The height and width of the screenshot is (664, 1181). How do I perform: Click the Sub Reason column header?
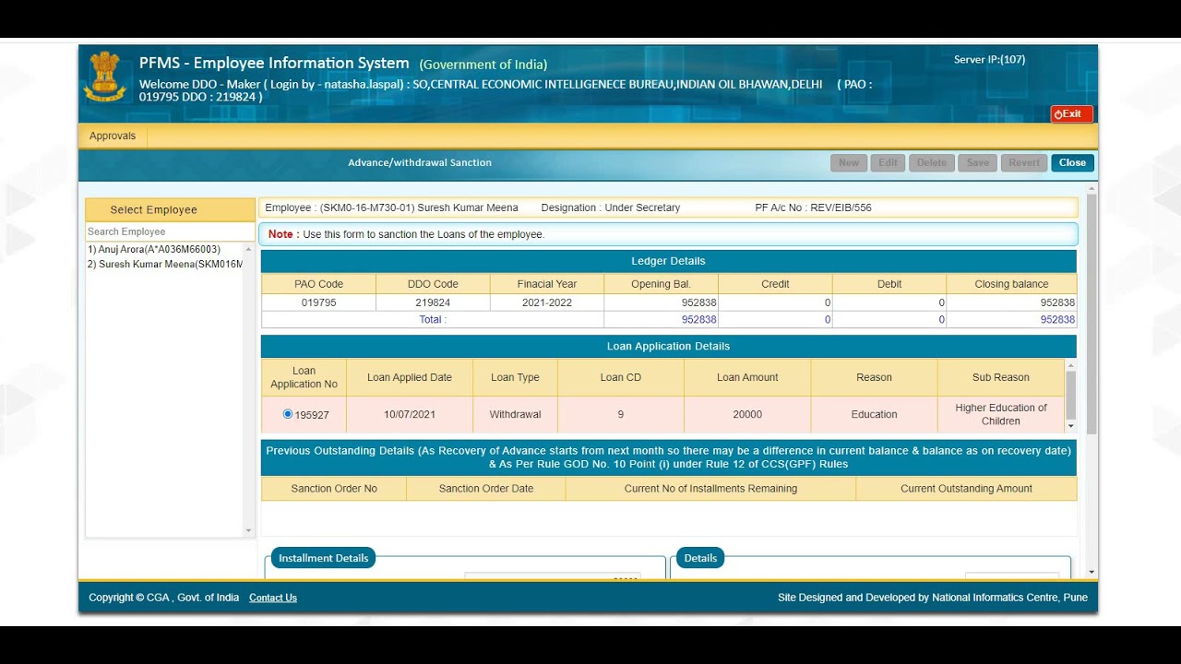coord(1001,377)
